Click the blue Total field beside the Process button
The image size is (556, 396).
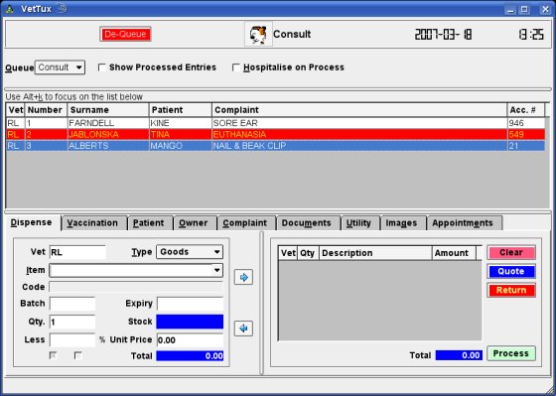(x=459, y=355)
